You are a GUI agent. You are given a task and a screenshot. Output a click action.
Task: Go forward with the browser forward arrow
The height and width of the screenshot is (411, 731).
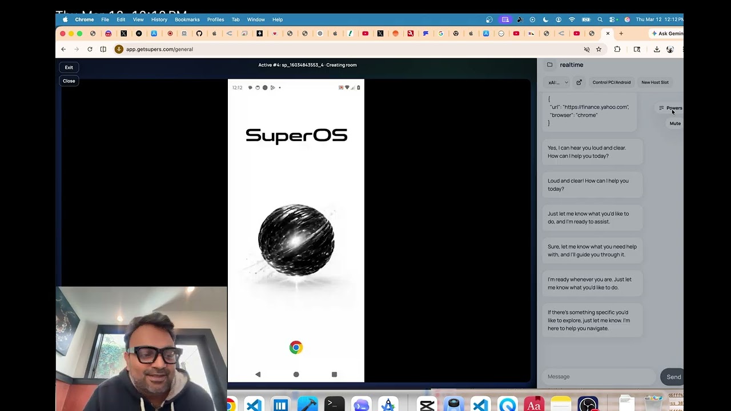click(x=77, y=49)
